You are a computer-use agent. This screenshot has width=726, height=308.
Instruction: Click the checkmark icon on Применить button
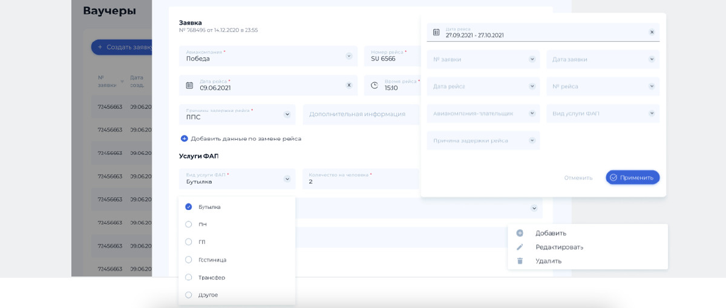pyautogui.click(x=613, y=177)
